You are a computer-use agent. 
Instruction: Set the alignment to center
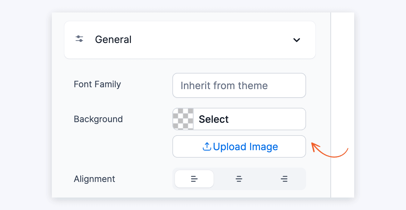click(239, 179)
